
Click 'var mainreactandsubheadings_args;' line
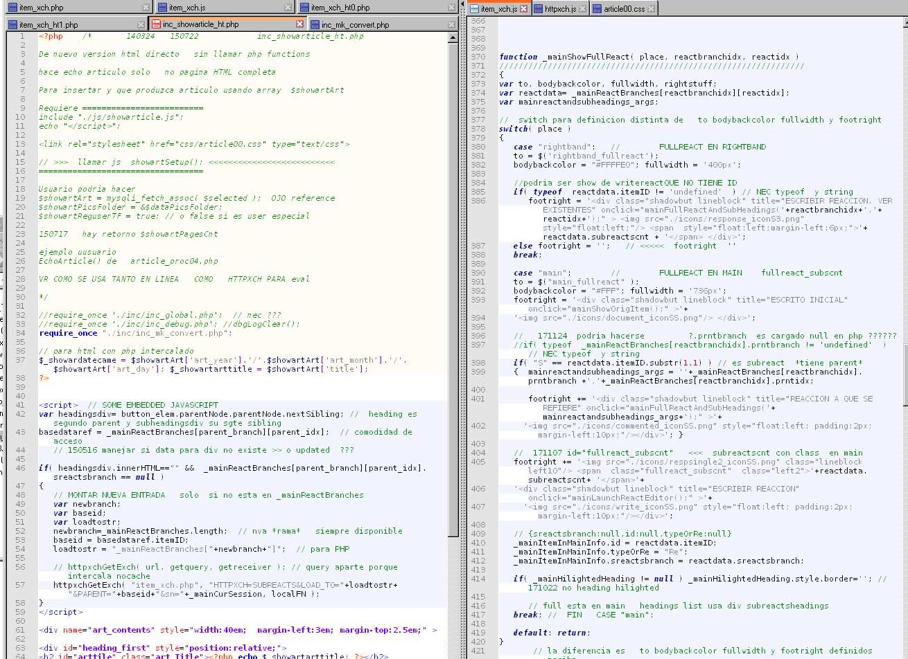(x=579, y=102)
